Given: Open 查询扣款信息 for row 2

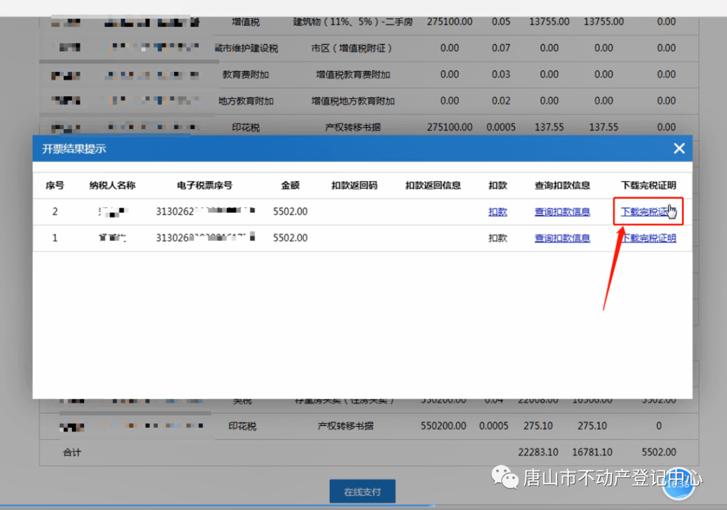Looking at the screenshot, I should (562, 211).
